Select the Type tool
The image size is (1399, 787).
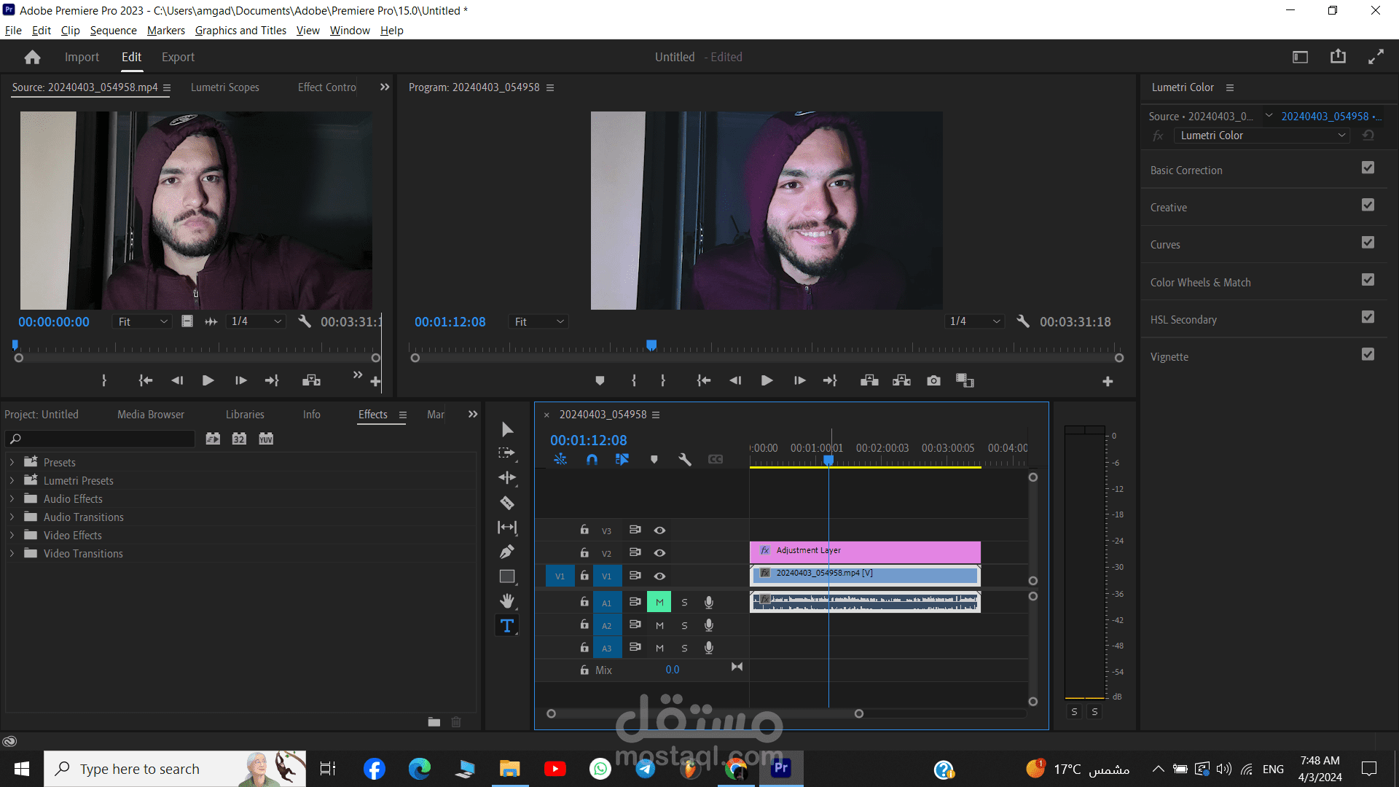pyautogui.click(x=507, y=625)
